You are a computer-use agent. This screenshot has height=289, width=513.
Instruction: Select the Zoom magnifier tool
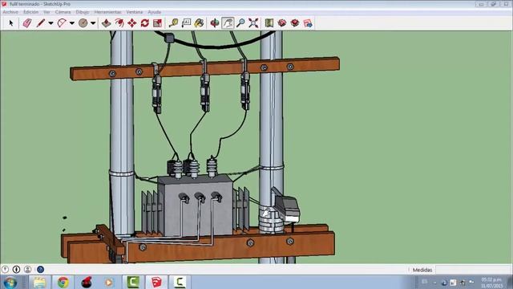(x=240, y=23)
